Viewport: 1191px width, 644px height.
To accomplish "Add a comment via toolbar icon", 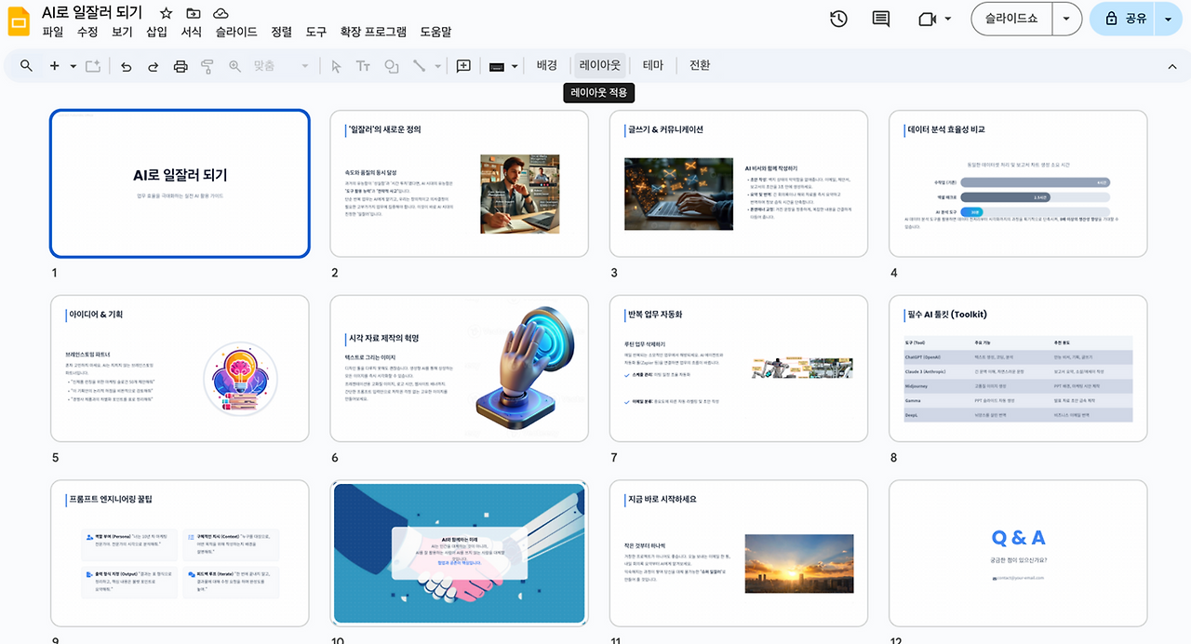I will (x=463, y=66).
